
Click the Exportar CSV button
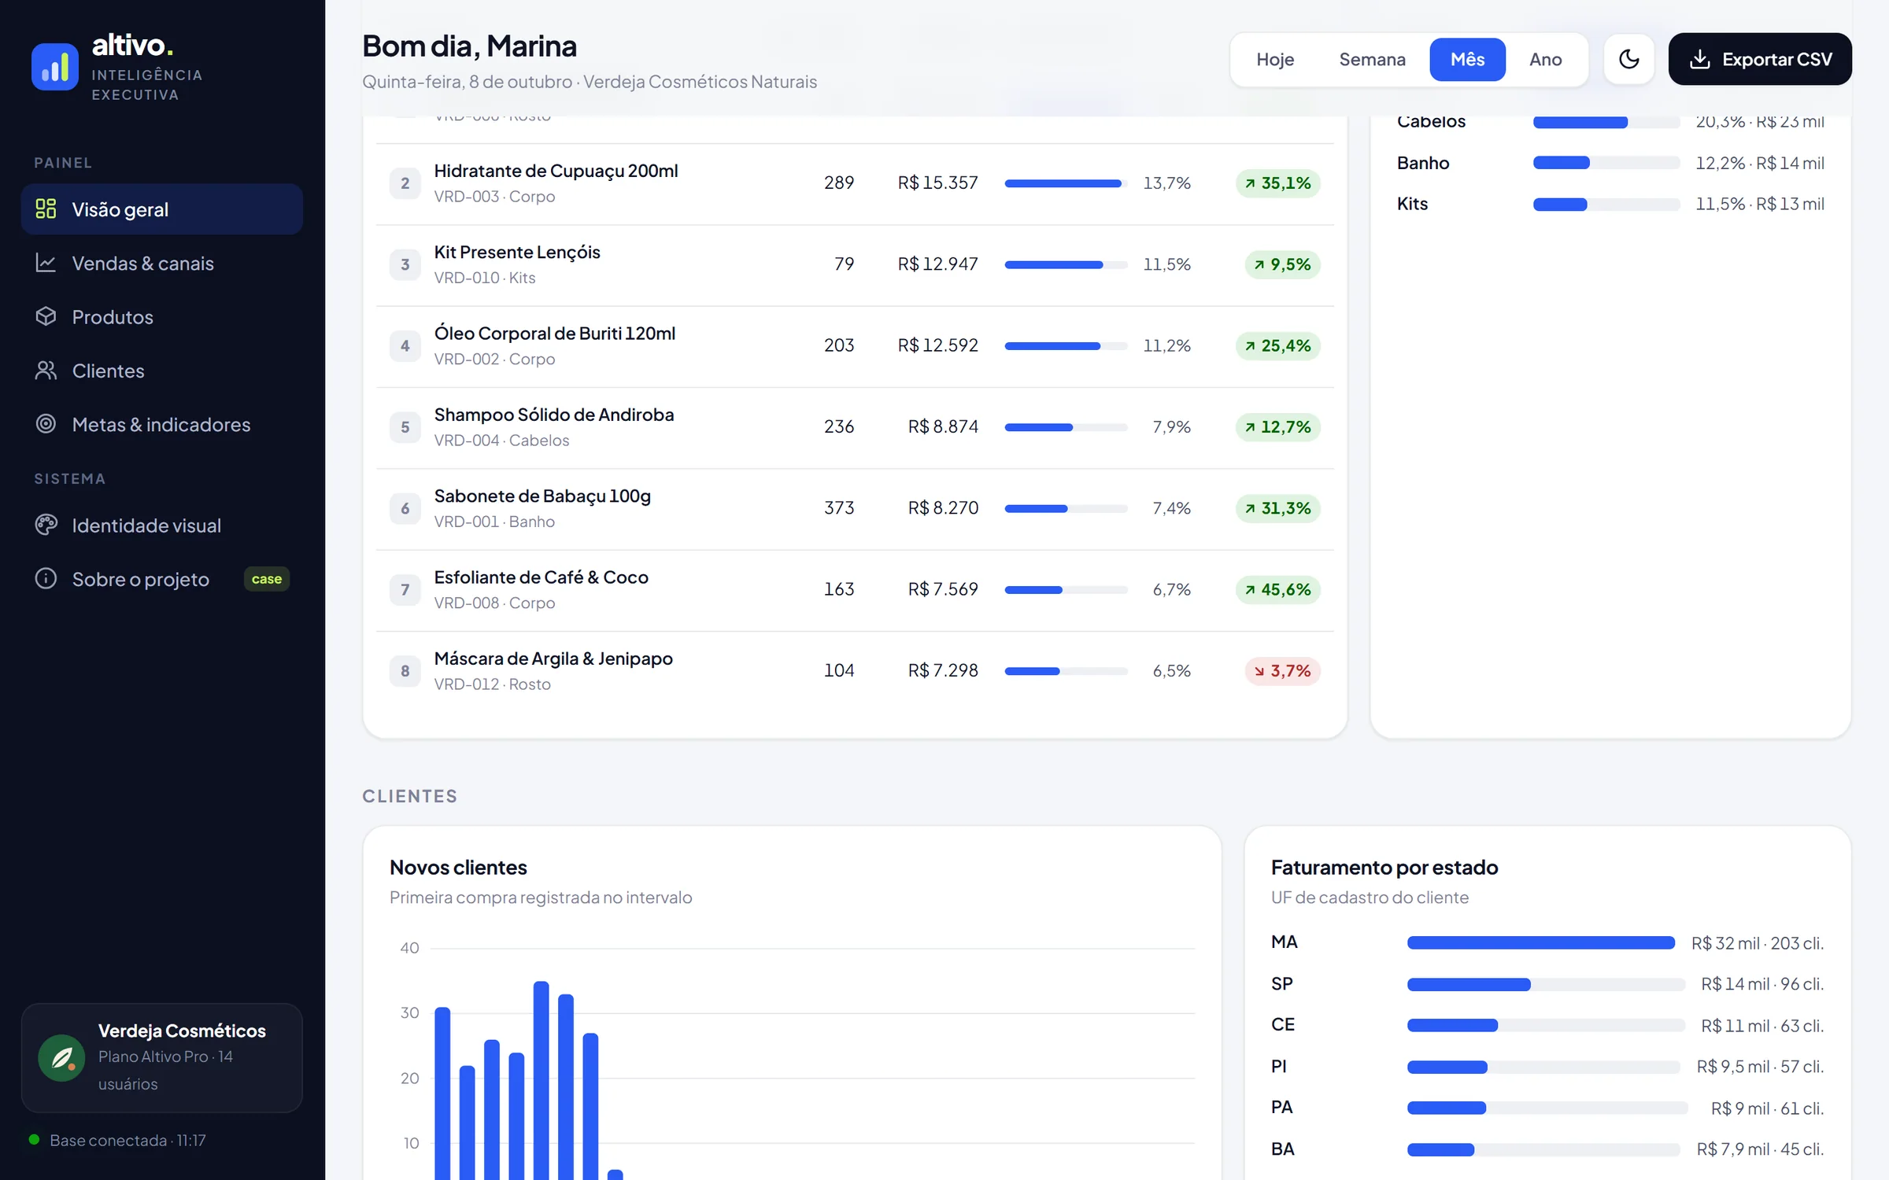(1760, 59)
